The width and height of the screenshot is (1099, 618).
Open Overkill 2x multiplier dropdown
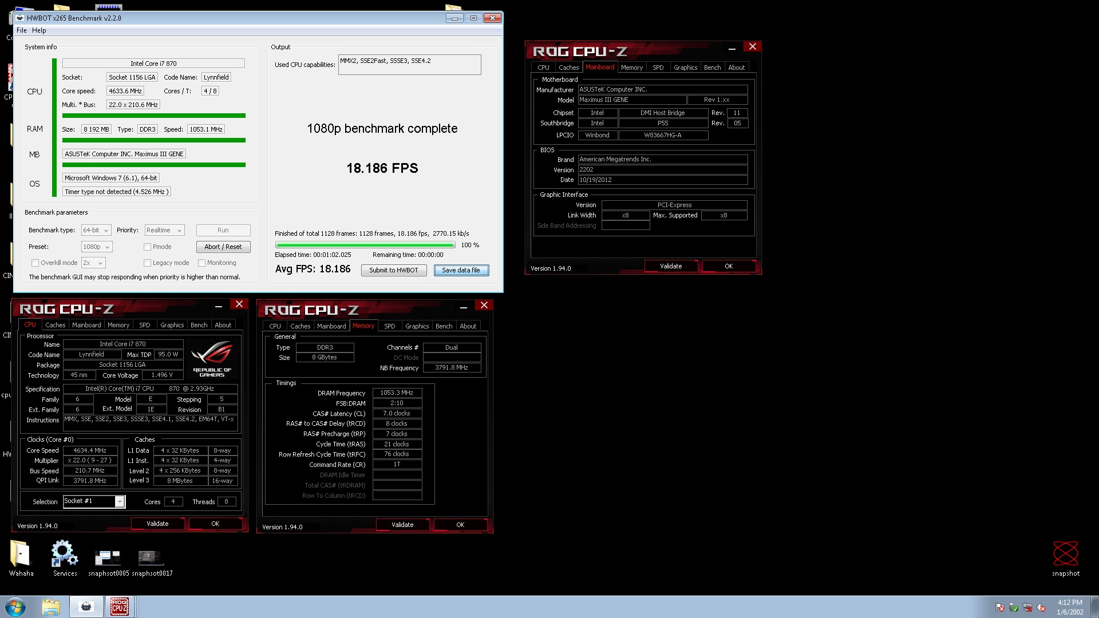pos(93,263)
